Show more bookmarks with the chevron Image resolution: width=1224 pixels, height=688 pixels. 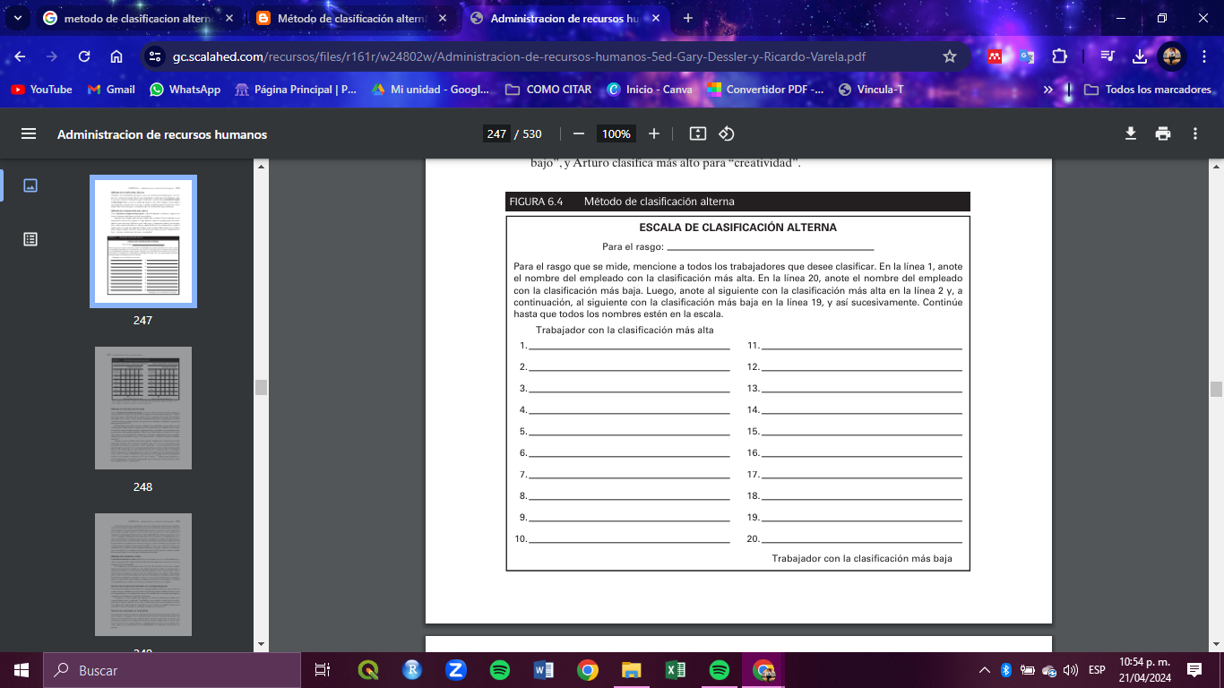click(x=1048, y=90)
